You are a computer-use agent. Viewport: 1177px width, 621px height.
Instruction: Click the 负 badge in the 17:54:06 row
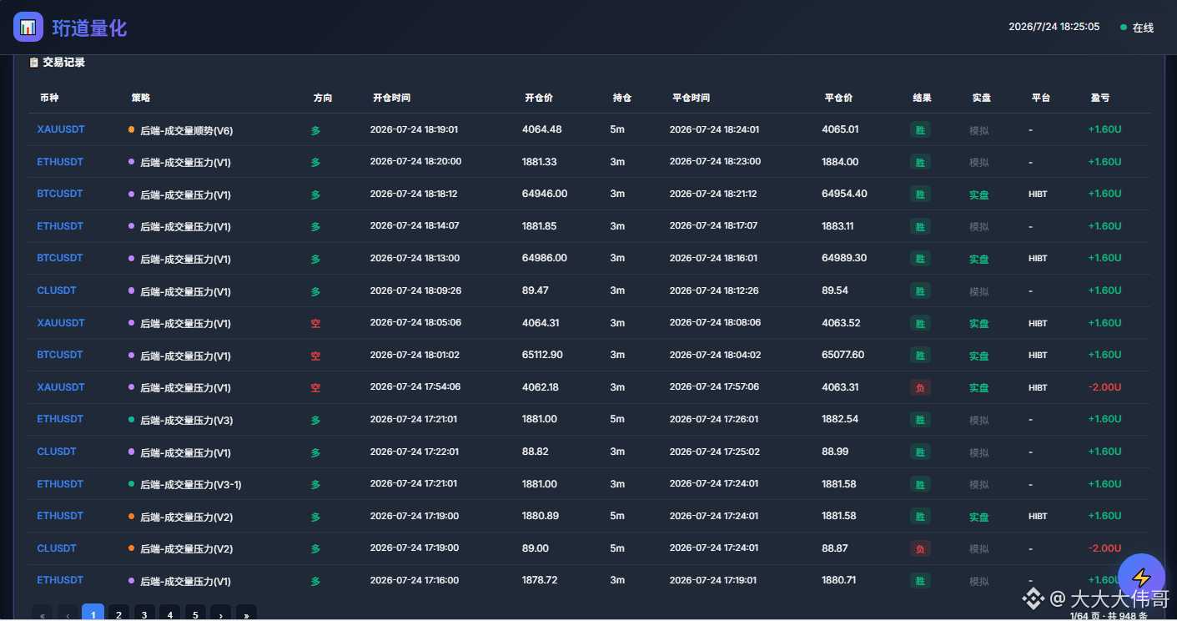pos(920,387)
